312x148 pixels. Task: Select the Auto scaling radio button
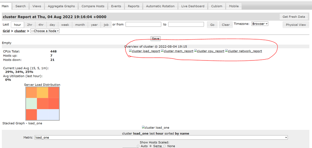point(138,146)
